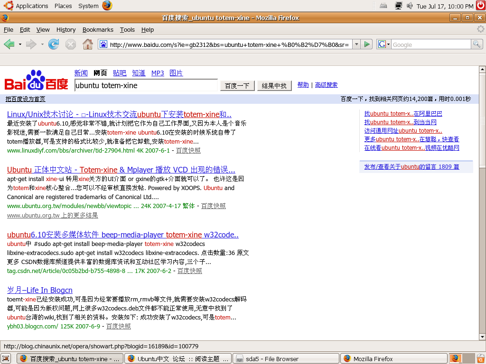Click the network monitor icon in panel

(x=398, y=6)
